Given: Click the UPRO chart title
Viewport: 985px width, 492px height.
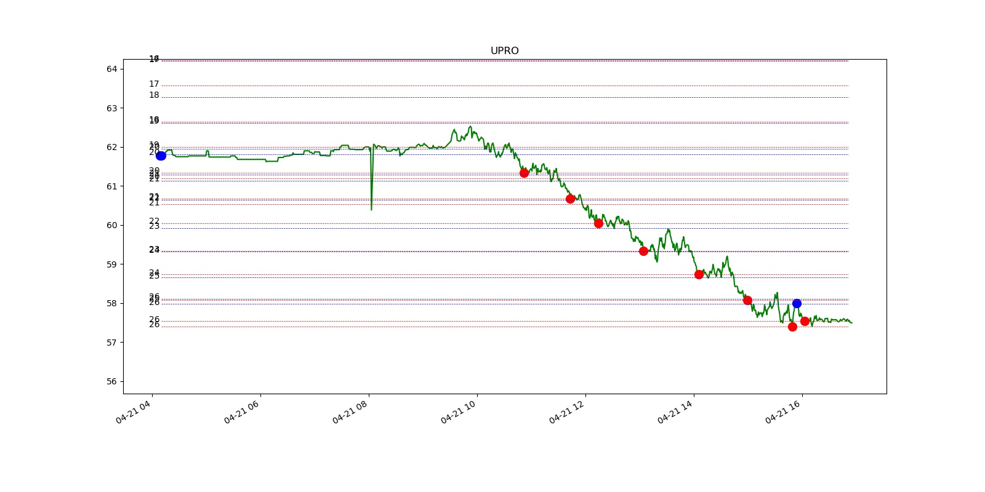Looking at the screenshot, I should [504, 51].
